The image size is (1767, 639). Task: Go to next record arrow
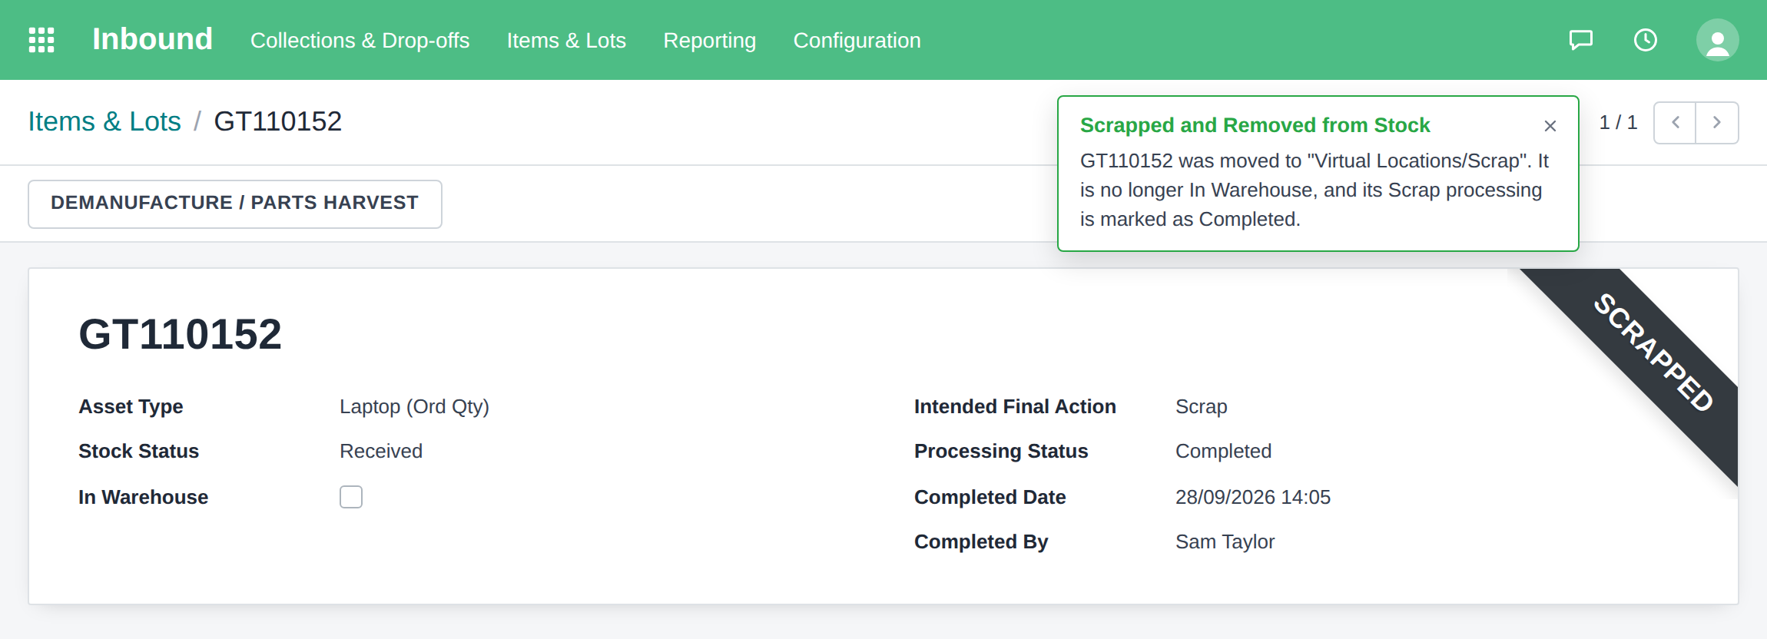[x=1717, y=123]
